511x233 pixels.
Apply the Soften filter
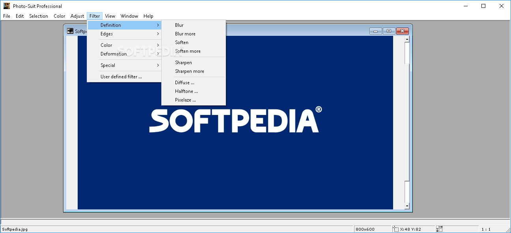(194, 43)
